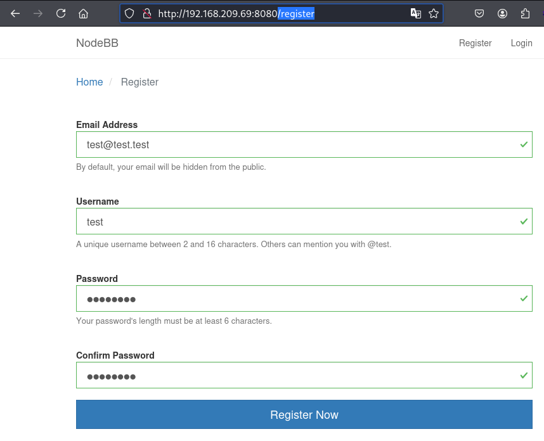Open the translate page icon

point(416,13)
